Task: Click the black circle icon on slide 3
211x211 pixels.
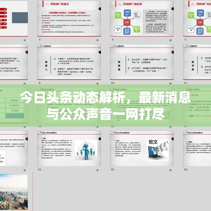Action: [x=100, y=9]
